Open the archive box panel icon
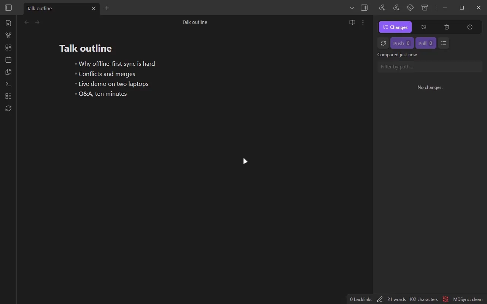This screenshot has width=487, height=304. 425,8
